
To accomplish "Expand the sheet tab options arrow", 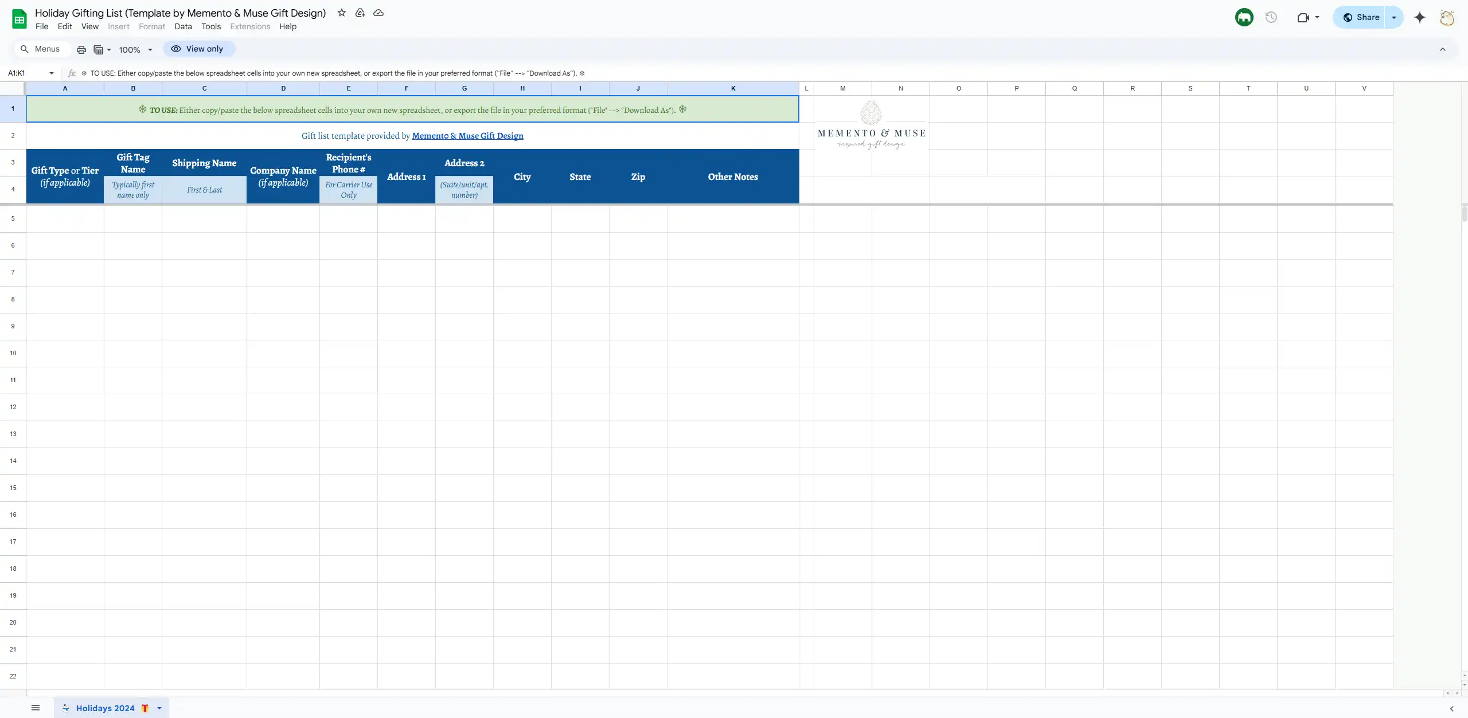I will [159, 708].
